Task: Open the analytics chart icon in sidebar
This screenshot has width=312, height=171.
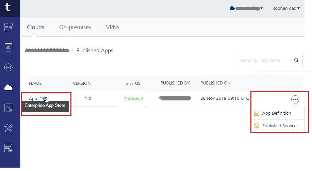Action: point(9,108)
